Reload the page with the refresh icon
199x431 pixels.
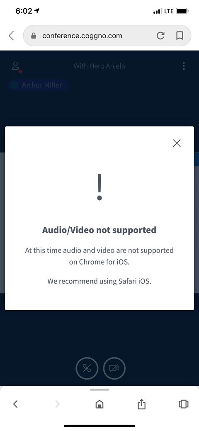pyautogui.click(x=160, y=35)
